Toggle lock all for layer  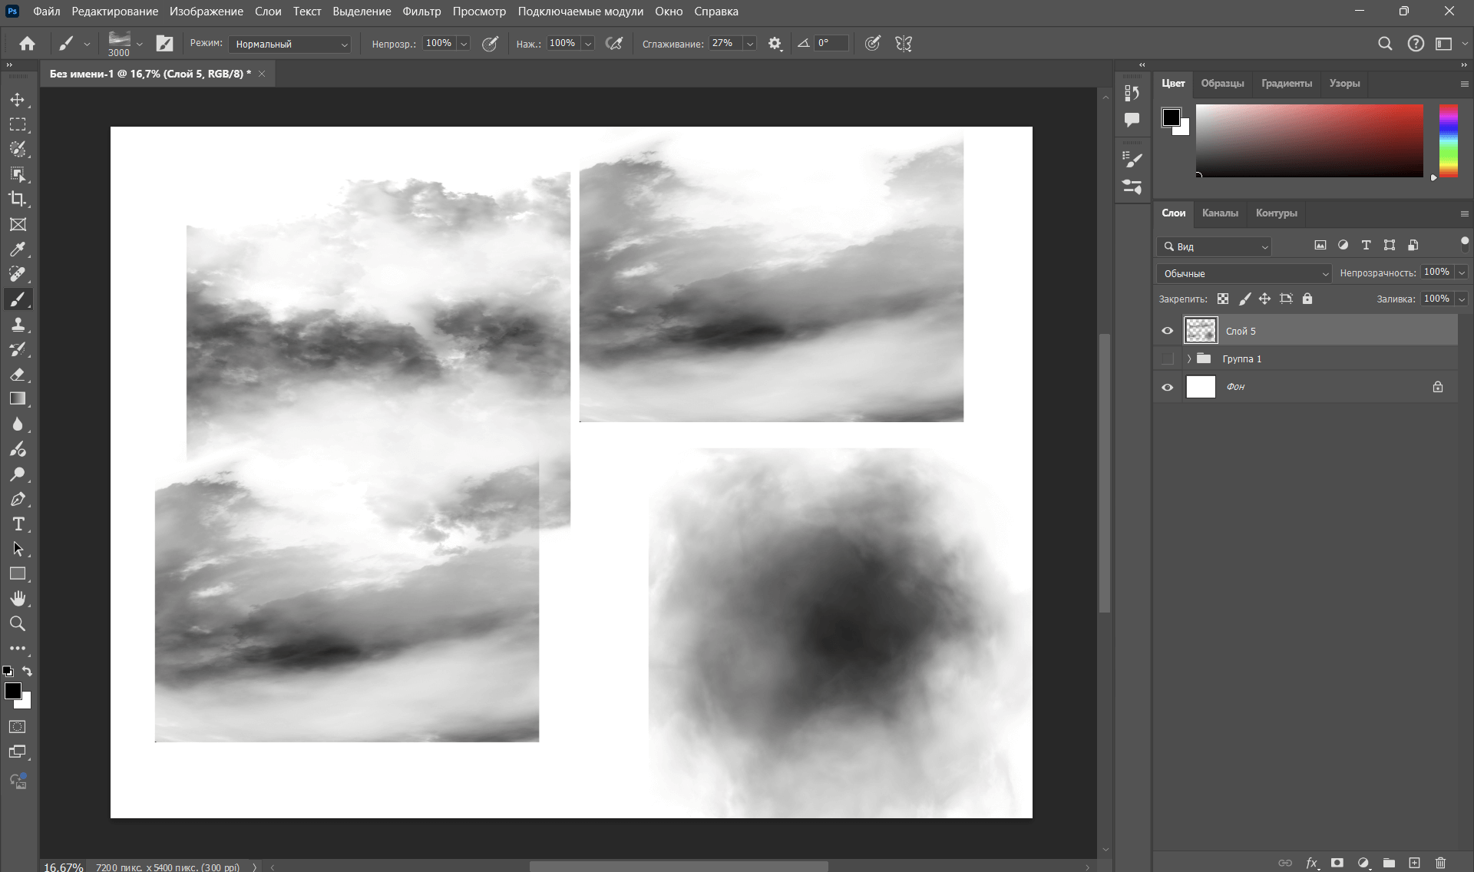(1307, 299)
